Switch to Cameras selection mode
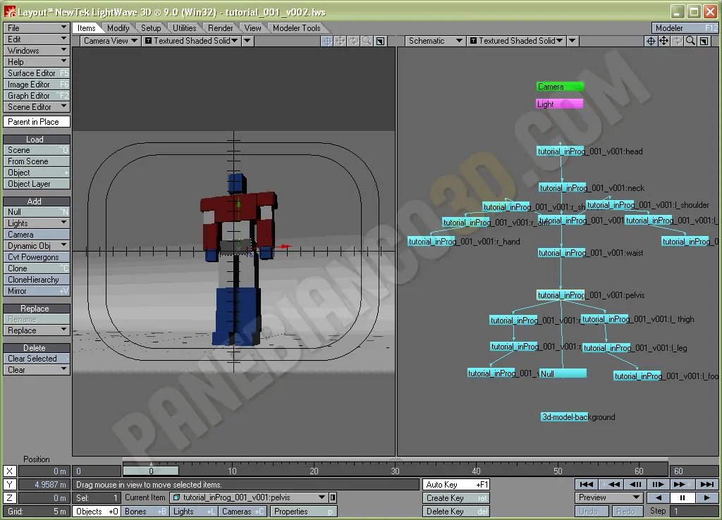 (x=243, y=512)
